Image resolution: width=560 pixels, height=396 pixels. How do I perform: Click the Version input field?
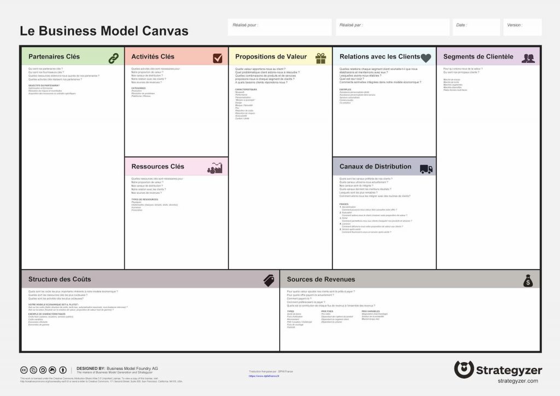522,27
